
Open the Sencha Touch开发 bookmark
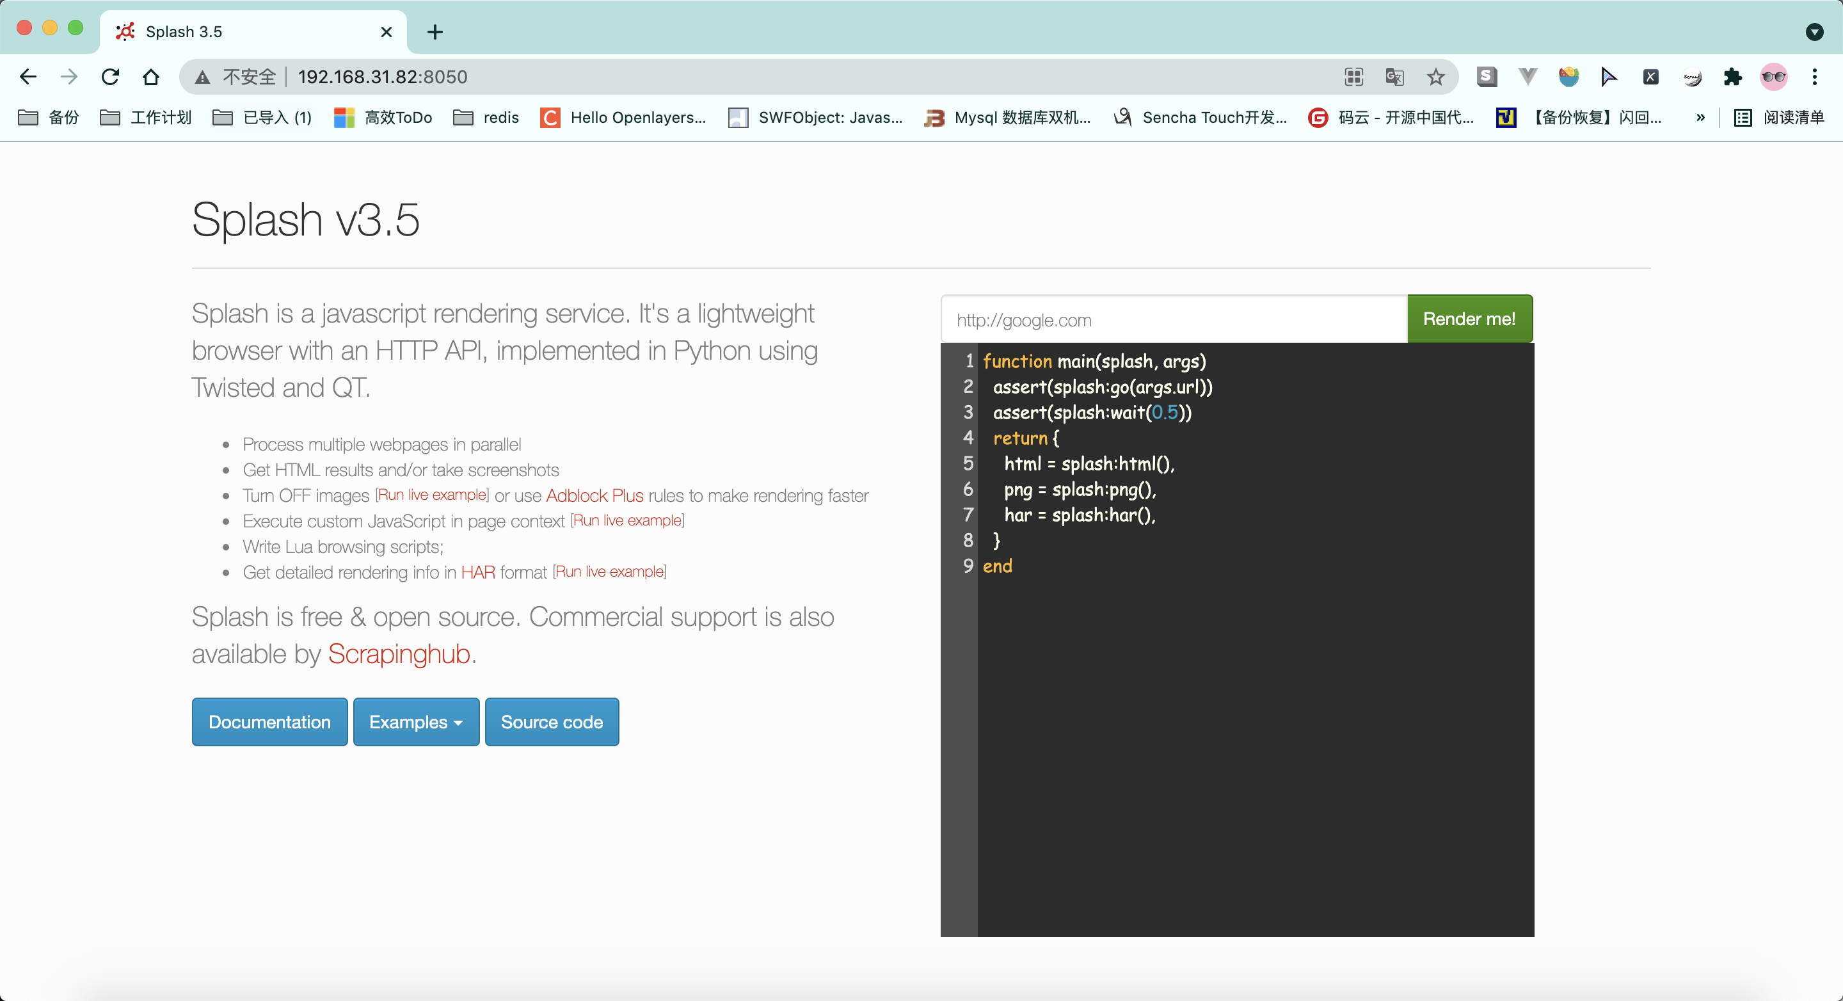(x=1201, y=117)
